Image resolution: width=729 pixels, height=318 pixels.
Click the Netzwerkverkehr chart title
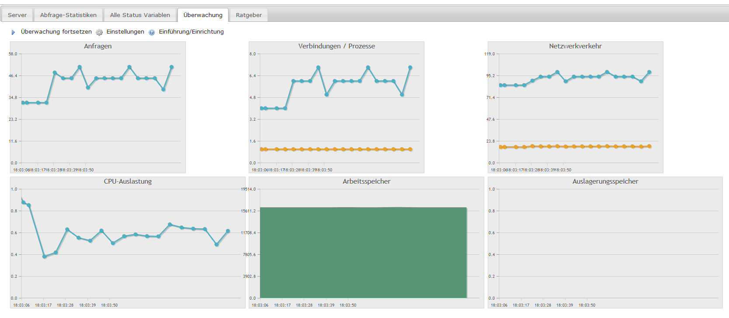[576, 46]
